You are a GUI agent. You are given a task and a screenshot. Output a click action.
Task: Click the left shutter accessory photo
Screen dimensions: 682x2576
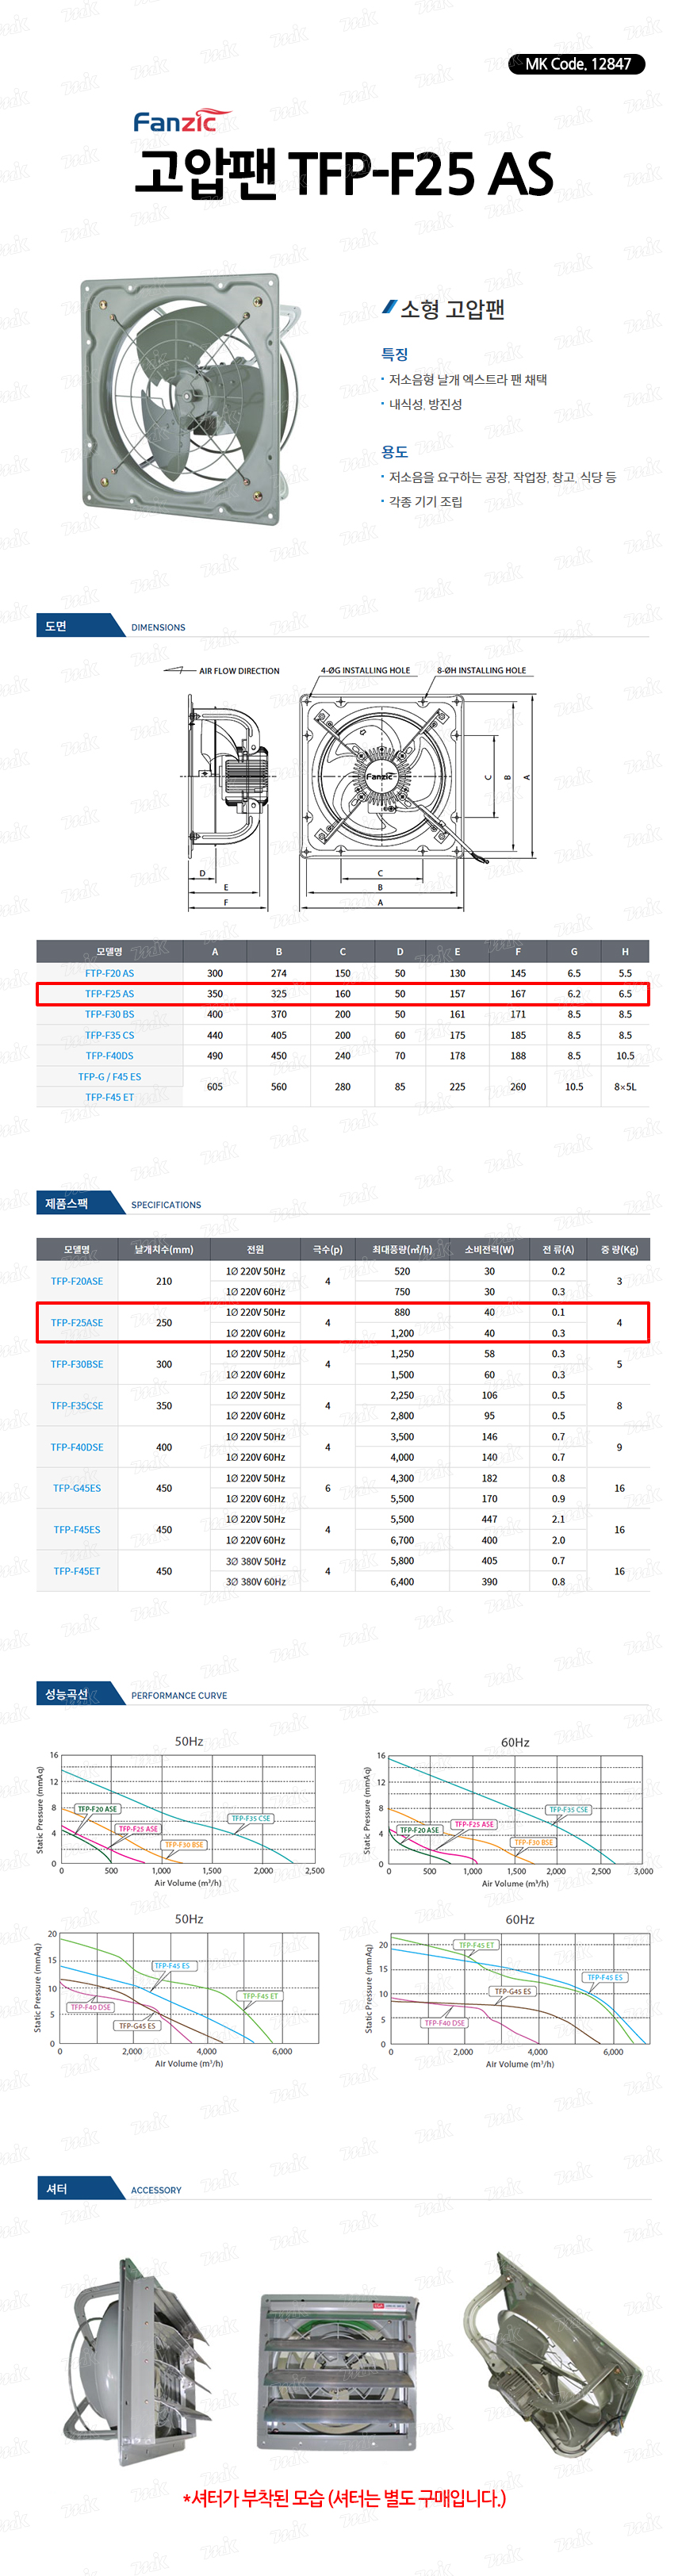click(140, 2359)
